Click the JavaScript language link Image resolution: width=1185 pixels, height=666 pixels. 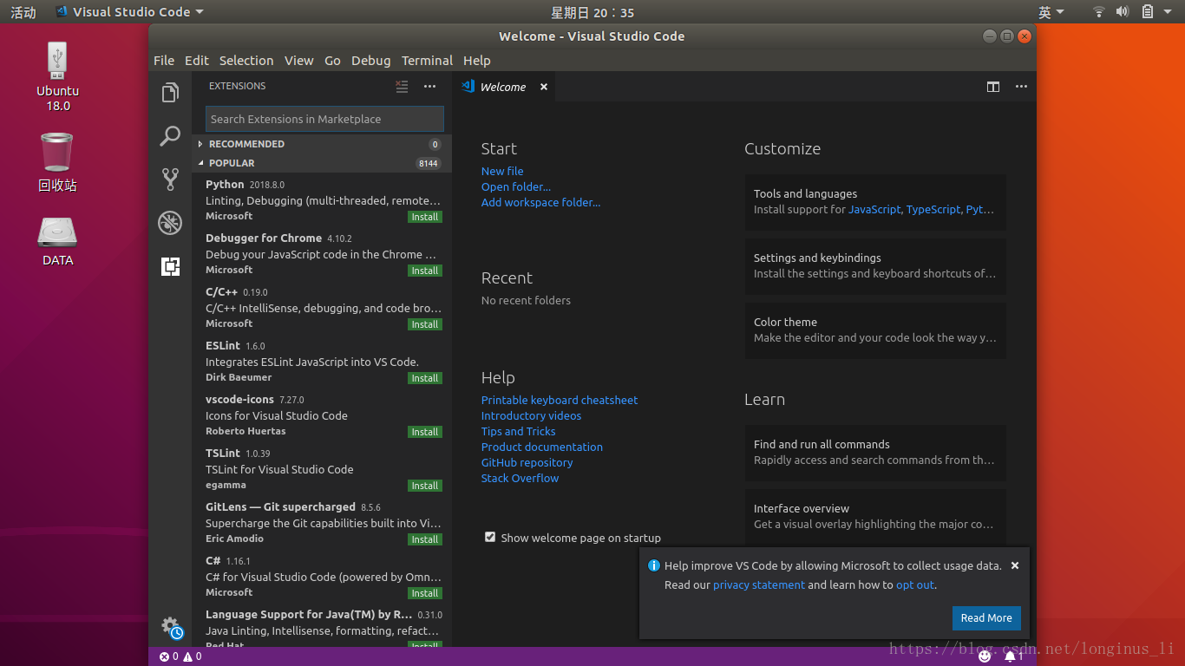(x=874, y=209)
